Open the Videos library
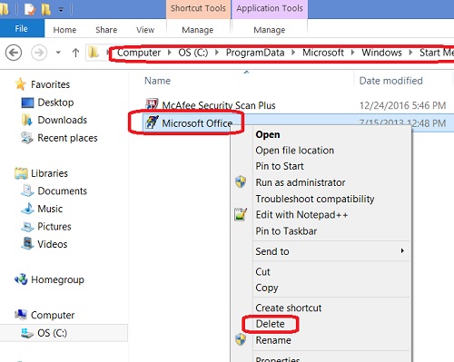Screen dimensions: 454x362 [x=52, y=244]
